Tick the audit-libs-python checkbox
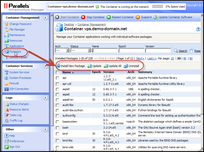The image size is (204, 152). pyautogui.click(x=57, y=110)
